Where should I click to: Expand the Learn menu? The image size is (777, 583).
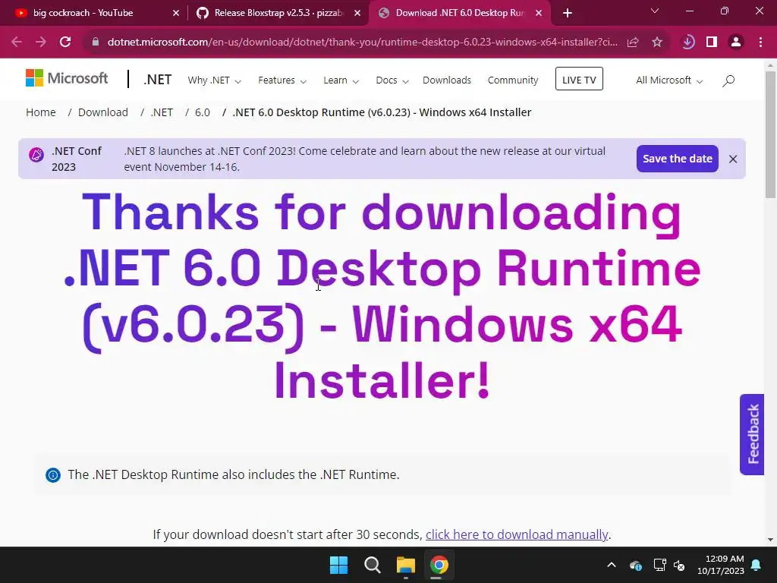click(341, 80)
